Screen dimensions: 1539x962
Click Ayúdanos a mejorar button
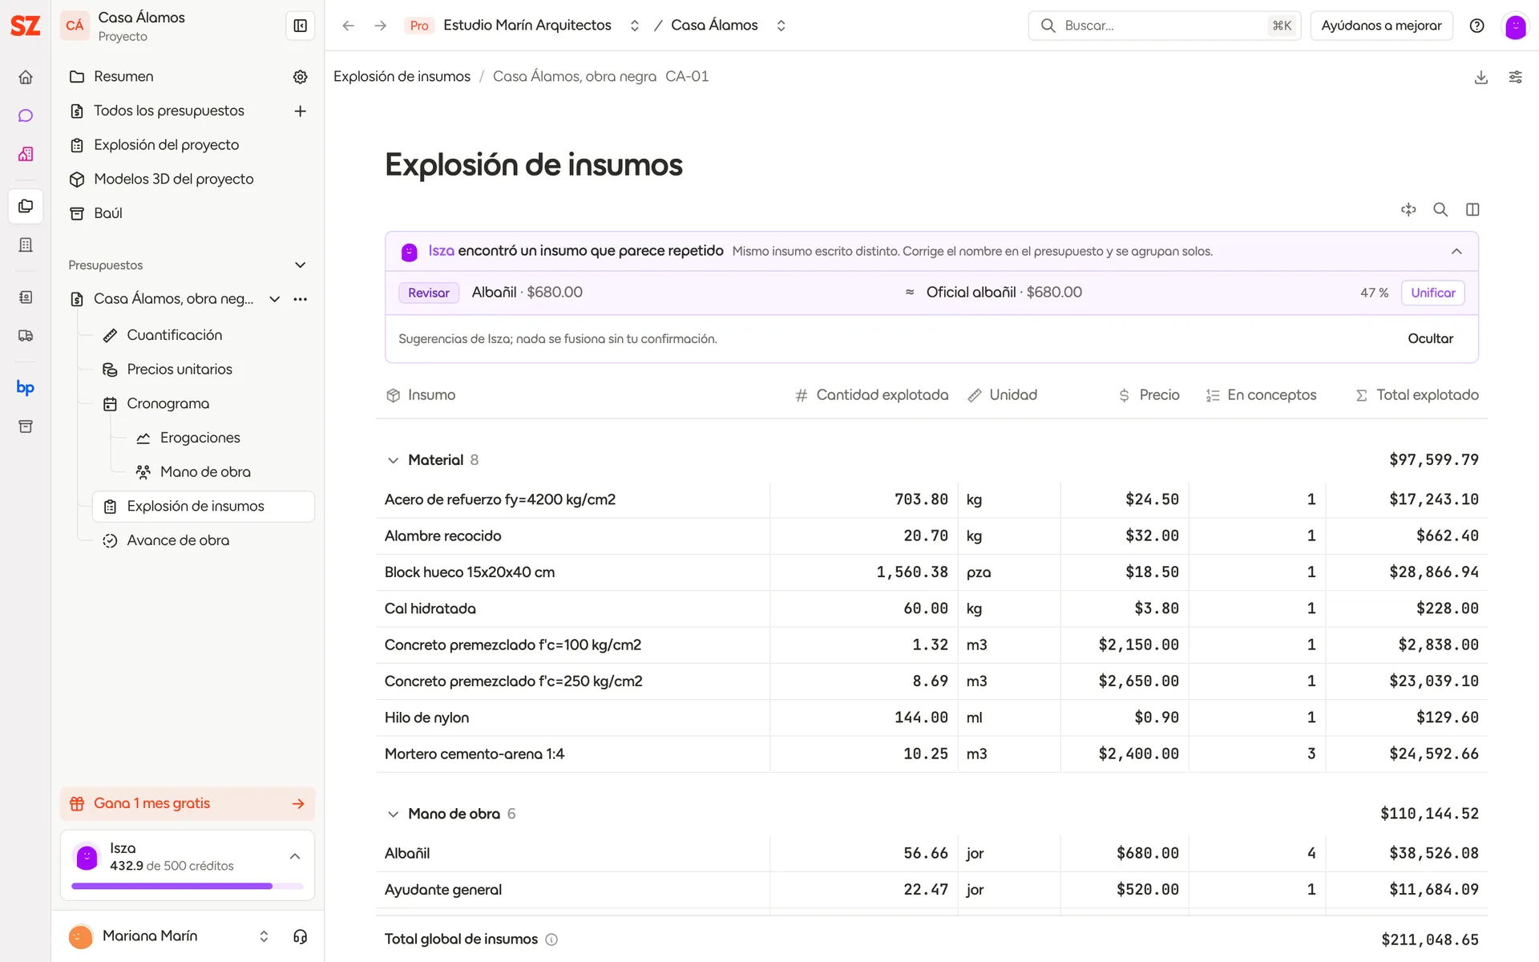(1381, 26)
